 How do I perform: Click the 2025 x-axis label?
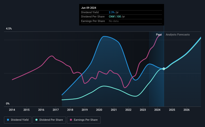pyautogui.click(x=172, y=110)
